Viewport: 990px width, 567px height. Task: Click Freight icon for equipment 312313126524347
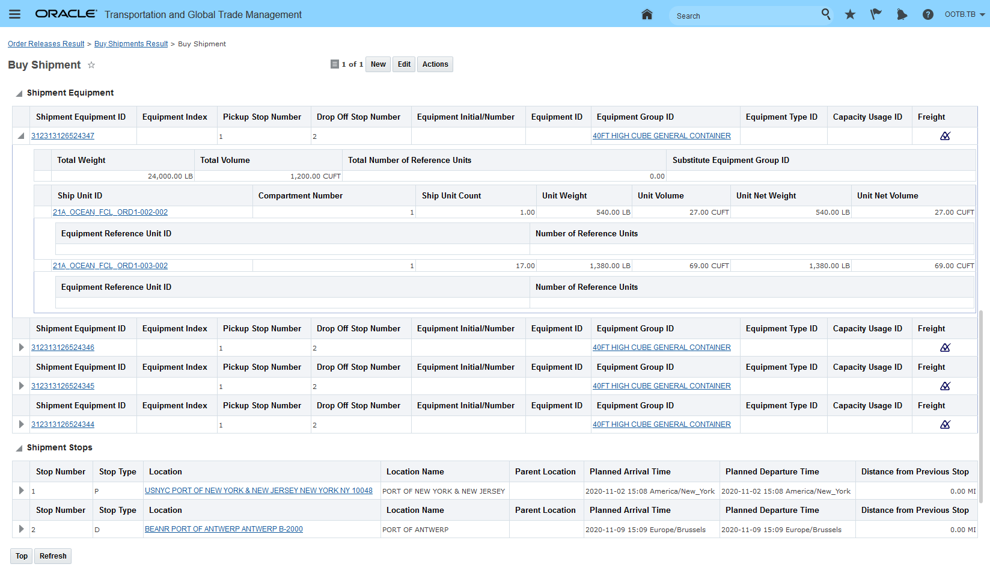click(945, 136)
